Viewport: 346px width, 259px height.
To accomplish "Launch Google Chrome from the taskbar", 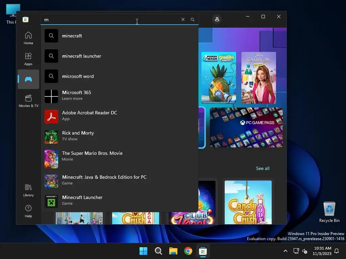I will coord(188,251).
